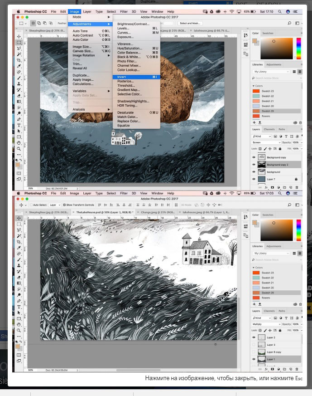This screenshot has height=396, width=312.
Task: Select Healing Brush tool in lower window toolbar
Action: (x=19, y=254)
